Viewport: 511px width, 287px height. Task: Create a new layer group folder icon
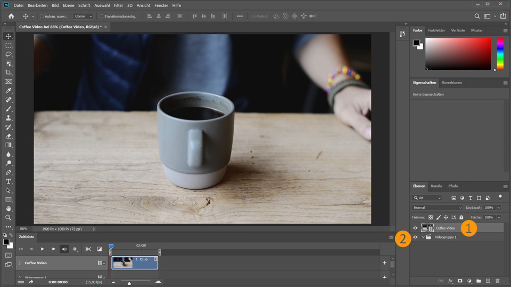479,281
